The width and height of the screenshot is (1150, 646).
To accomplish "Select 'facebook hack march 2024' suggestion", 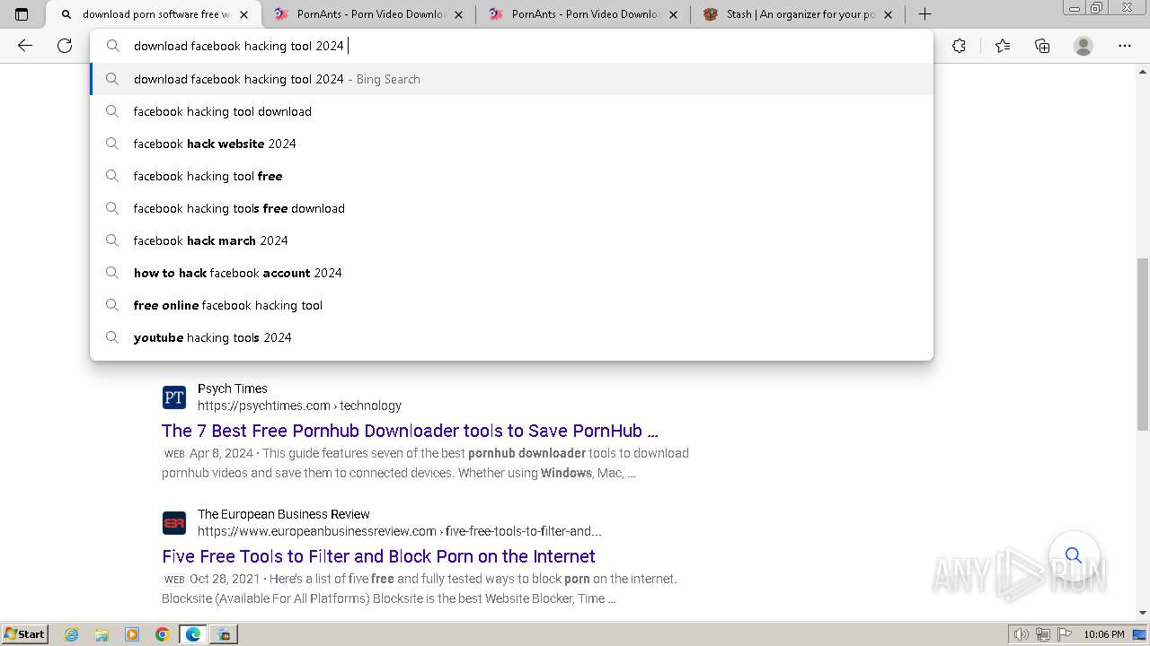I will [x=512, y=240].
